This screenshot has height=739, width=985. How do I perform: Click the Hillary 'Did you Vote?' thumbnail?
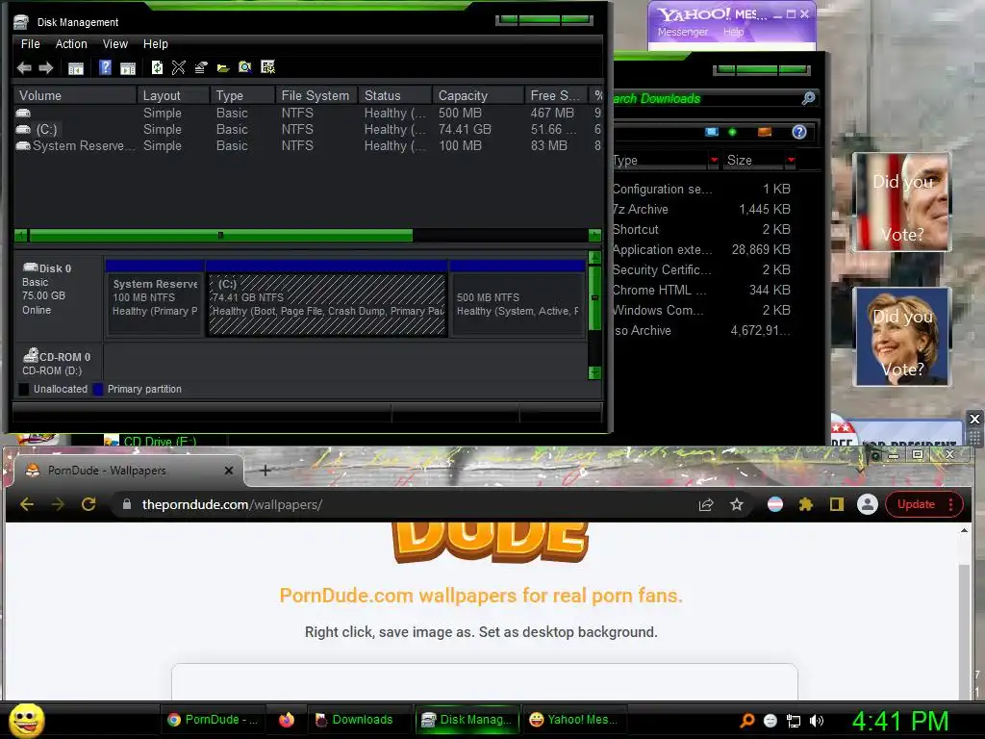(902, 336)
